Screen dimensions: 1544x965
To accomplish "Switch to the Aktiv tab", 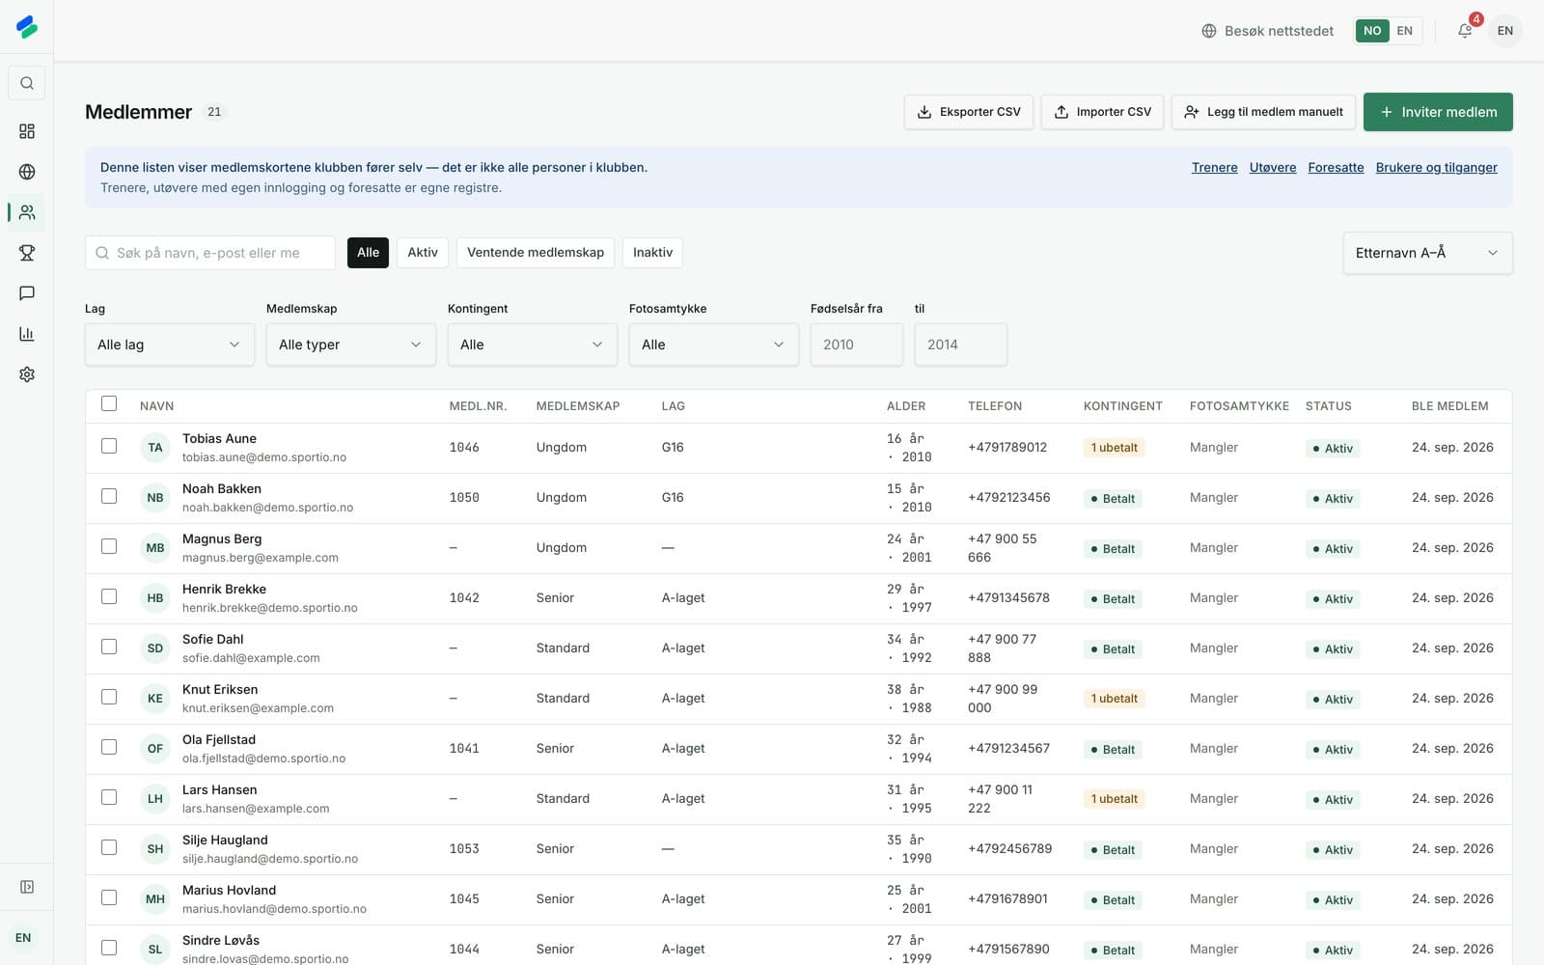I will 423,253.
